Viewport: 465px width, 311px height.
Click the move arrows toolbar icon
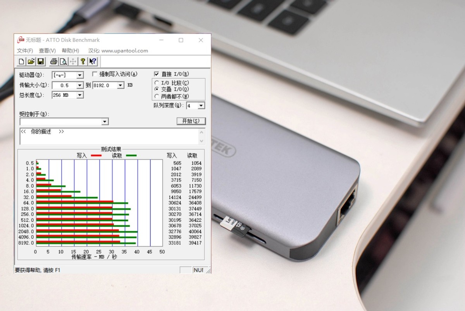pyautogui.click(x=73, y=61)
